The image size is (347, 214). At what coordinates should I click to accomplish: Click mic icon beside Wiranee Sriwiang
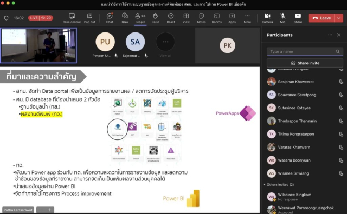(x=341, y=173)
